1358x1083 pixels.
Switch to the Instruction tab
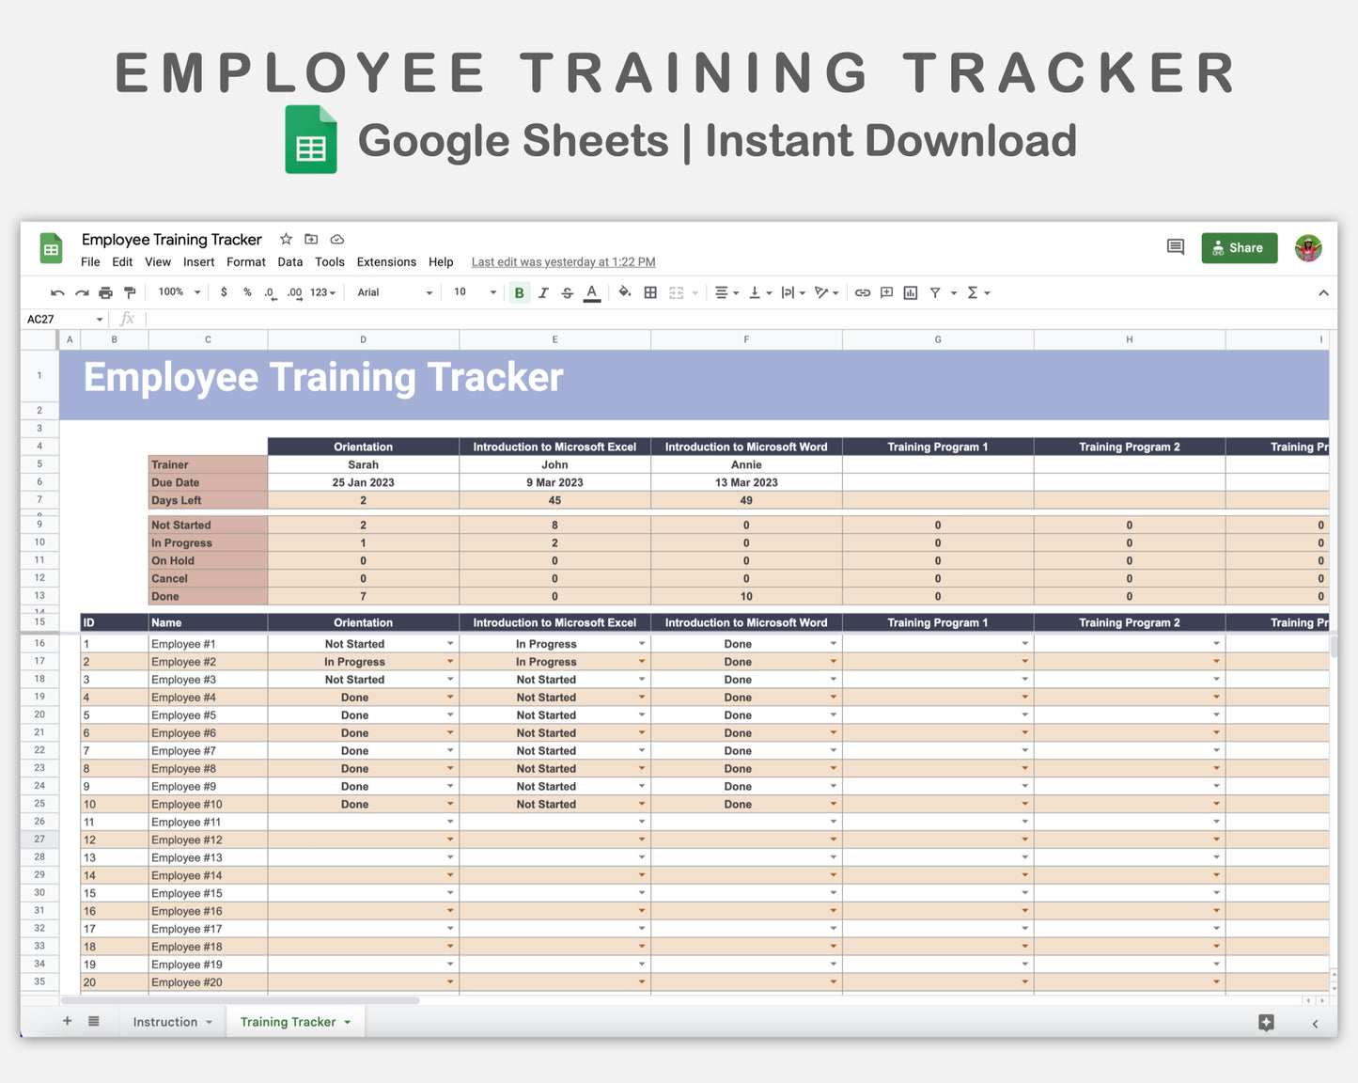click(165, 1022)
